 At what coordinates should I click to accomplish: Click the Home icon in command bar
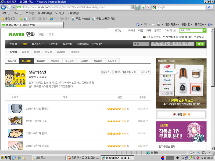(138, 25)
